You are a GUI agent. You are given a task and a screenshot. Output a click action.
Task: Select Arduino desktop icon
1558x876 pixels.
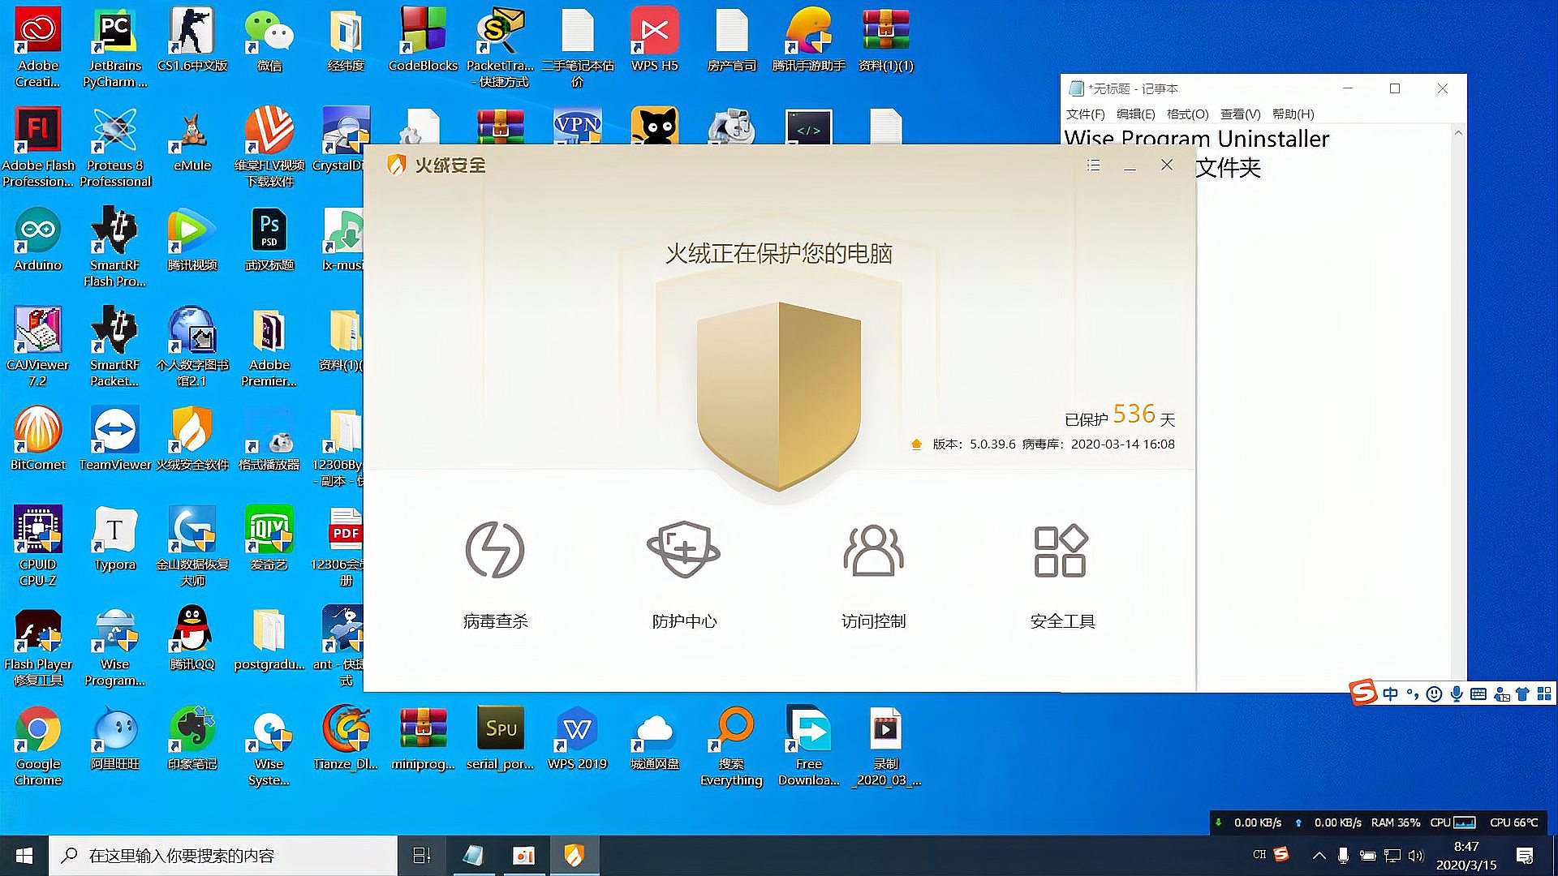click(38, 239)
